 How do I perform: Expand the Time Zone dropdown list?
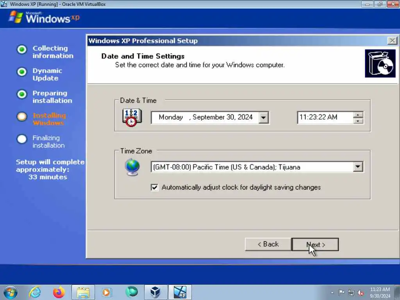358,167
